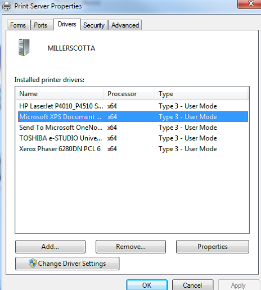Click the MILLERSCOTTA server tower icon
The image size is (261, 290).
24,47
